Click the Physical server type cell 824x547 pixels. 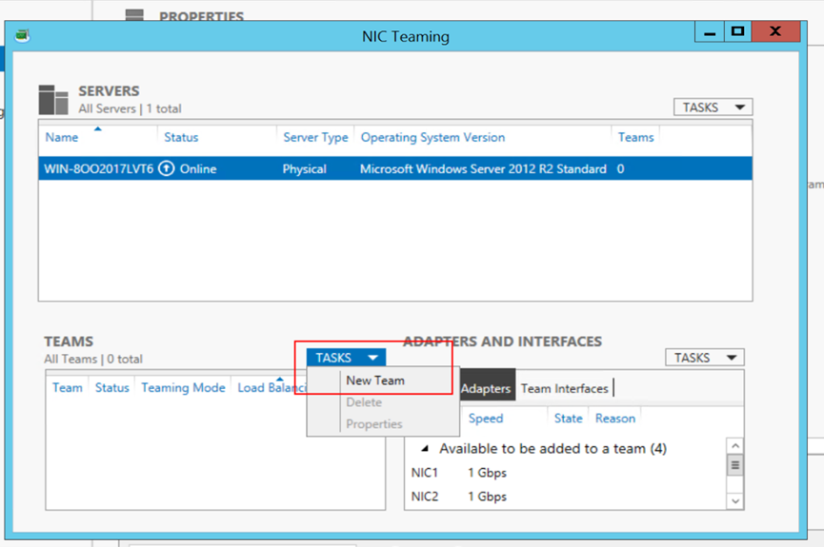[x=304, y=169]
